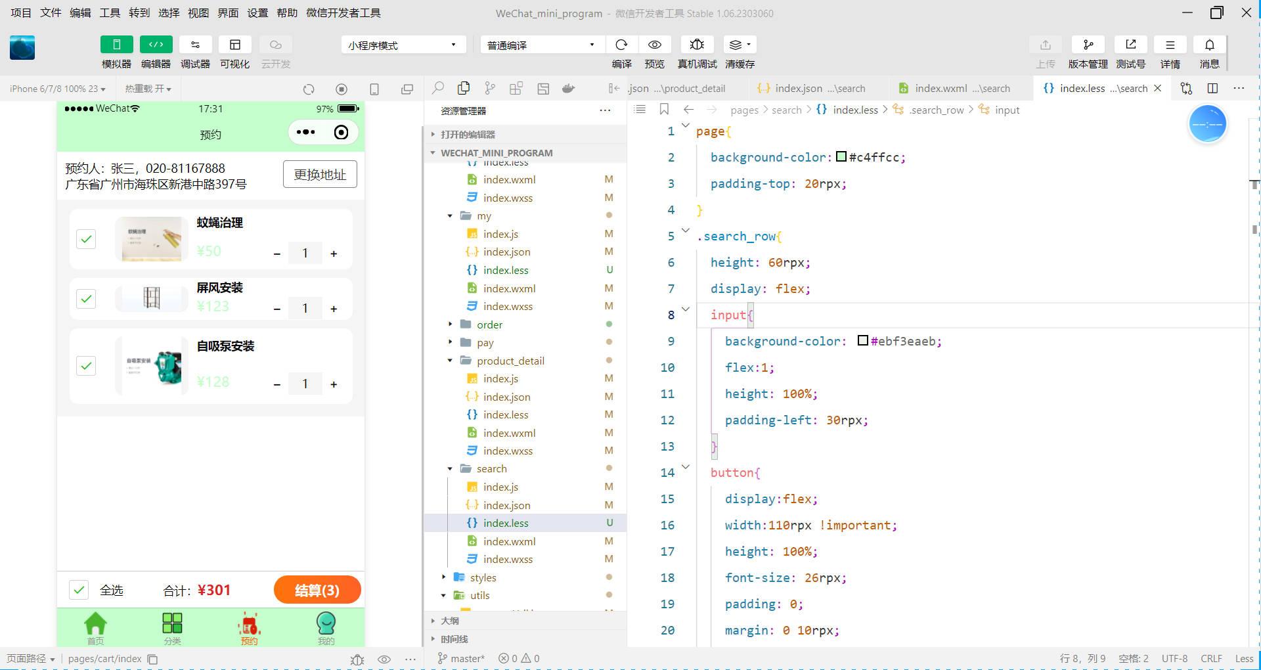Image resolution: width=1261 pixels, height=670 pixels.
Task: Refresh the simulator
Action: pos(309,89)
